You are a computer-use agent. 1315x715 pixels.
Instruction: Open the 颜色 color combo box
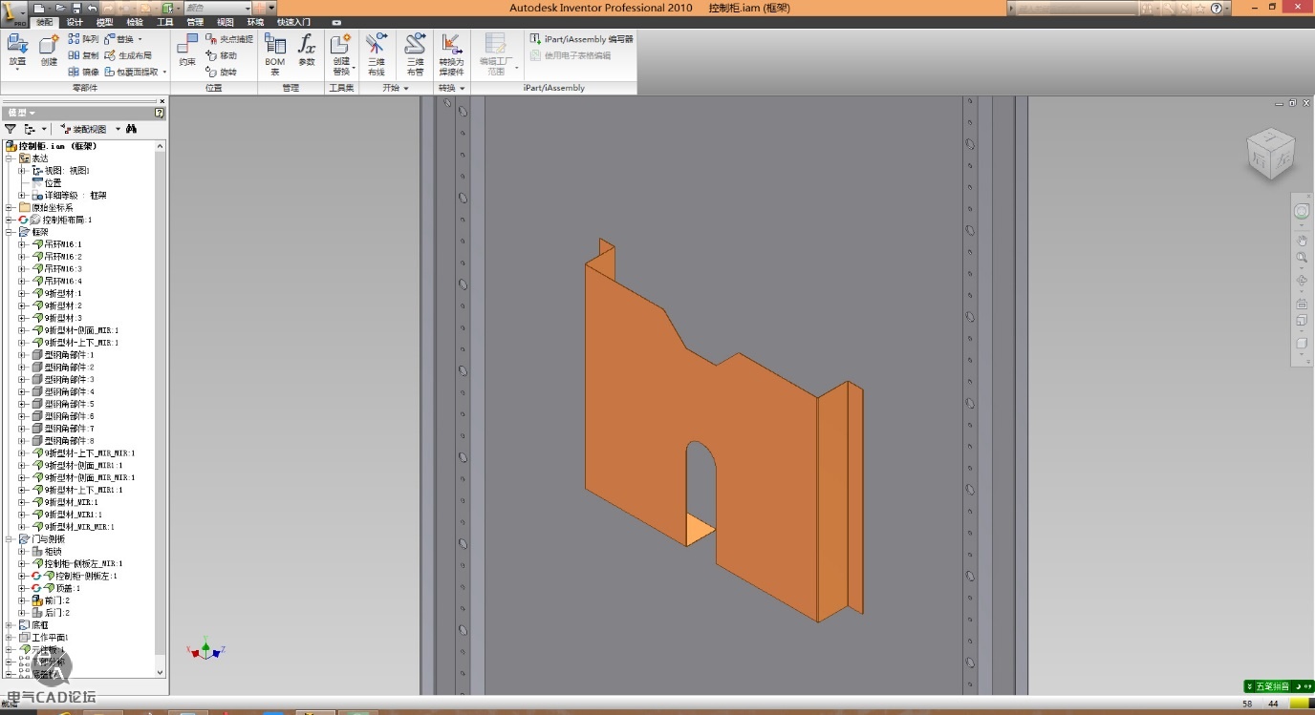coord(217,8)
